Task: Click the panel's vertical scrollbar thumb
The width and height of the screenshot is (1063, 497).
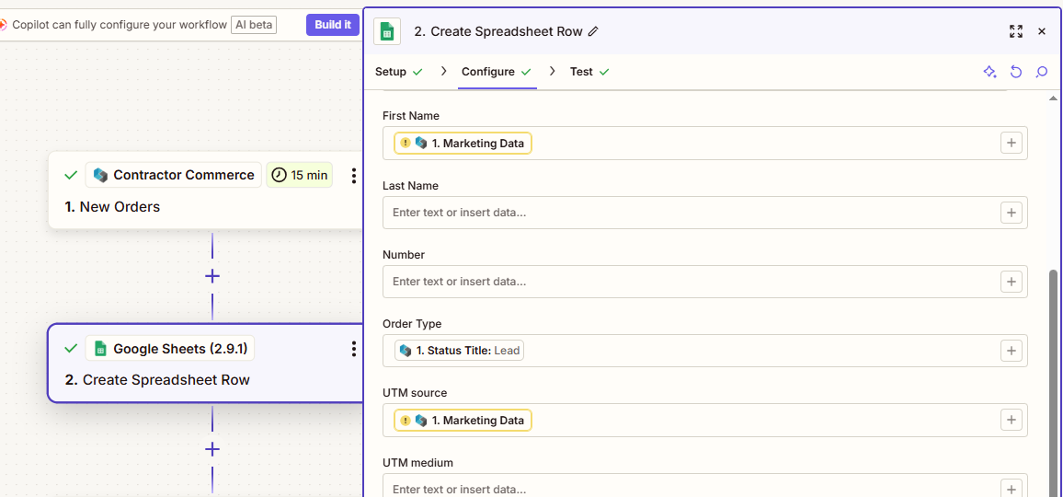Action: 1054,368
